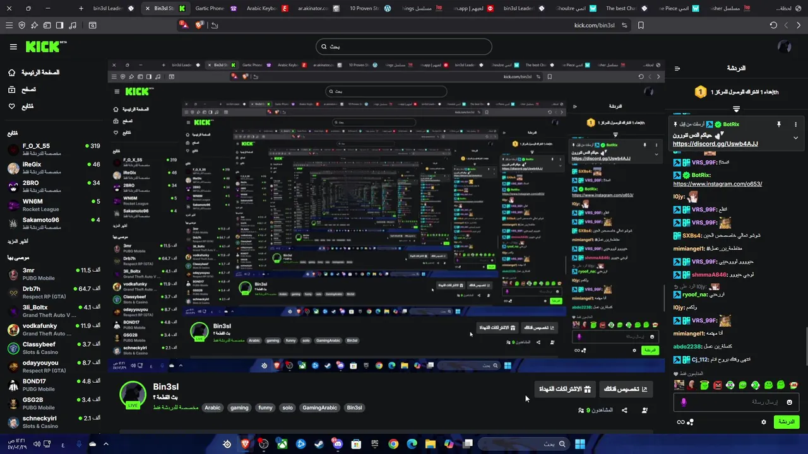Open site settings icon in address bar
808x454 pixels.
tap(624, 25)
